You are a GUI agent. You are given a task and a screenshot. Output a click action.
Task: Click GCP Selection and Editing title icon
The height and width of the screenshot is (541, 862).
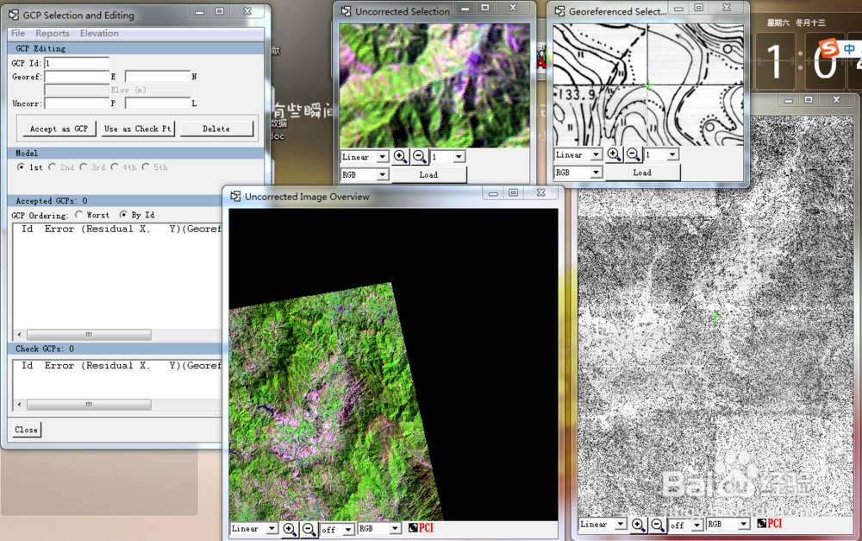(x=14, y=15)
